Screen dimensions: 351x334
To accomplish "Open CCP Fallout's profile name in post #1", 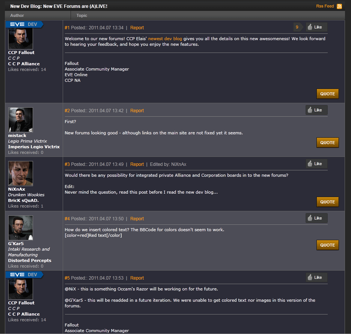I will (x=21, y=53).
